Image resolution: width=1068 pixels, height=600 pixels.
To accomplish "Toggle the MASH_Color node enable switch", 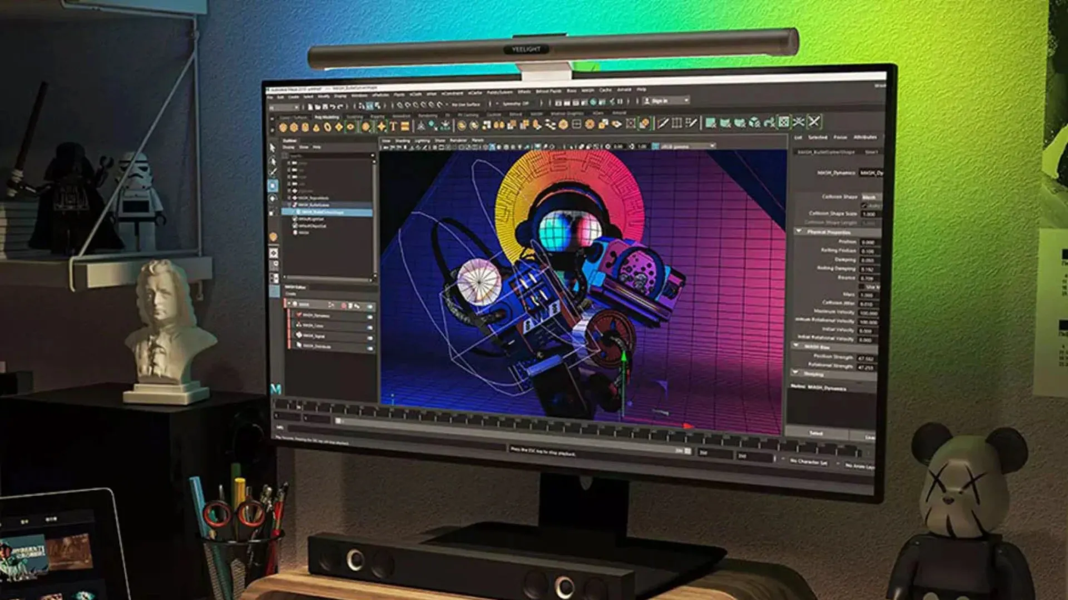I will tap(369, 327).
